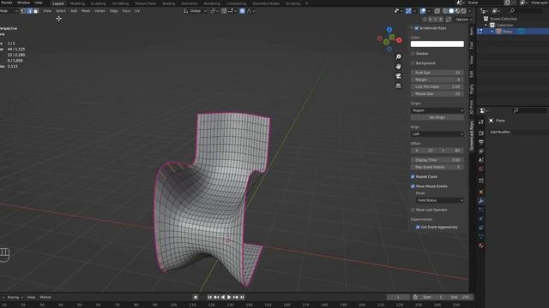The width and height of the screenshot is (549, 308).
Task: Open the Shading workspace tab
Action: point(168,3)
